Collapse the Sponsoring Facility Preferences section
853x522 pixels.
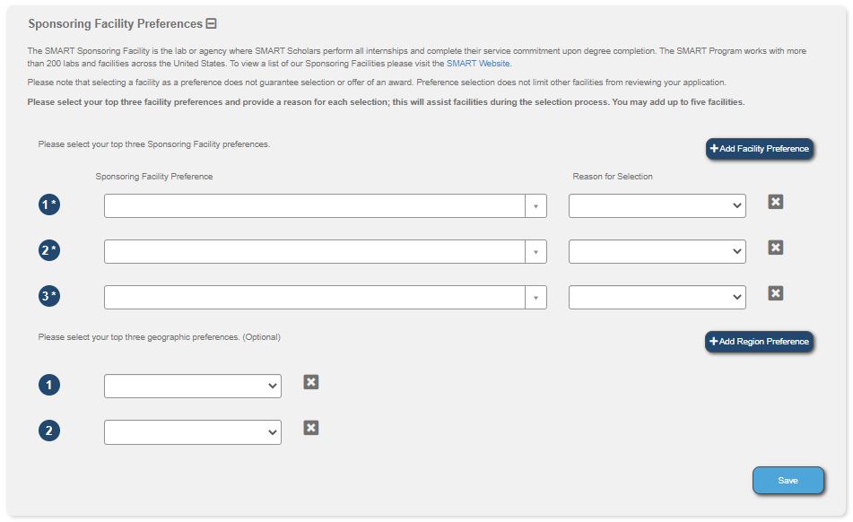coord(212,24)
